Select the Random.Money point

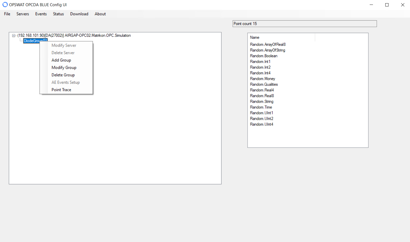click(x=263, y=79)
